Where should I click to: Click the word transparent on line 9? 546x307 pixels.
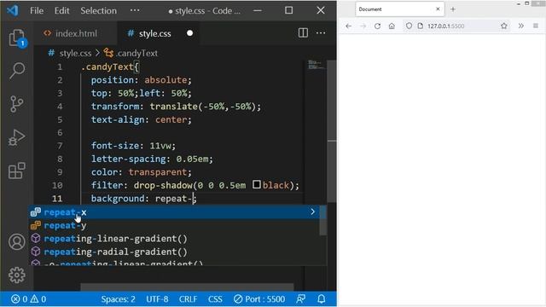[158, 172]
